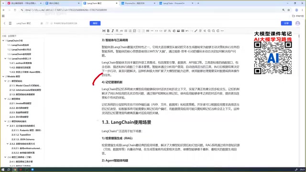
Task: Open the browser zoom magnifier icon
Action: [284, 10]
